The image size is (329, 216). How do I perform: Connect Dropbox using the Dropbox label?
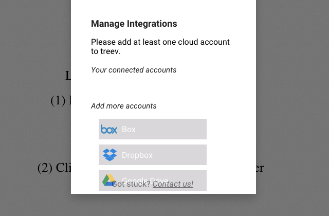click(x=137, y=155)
